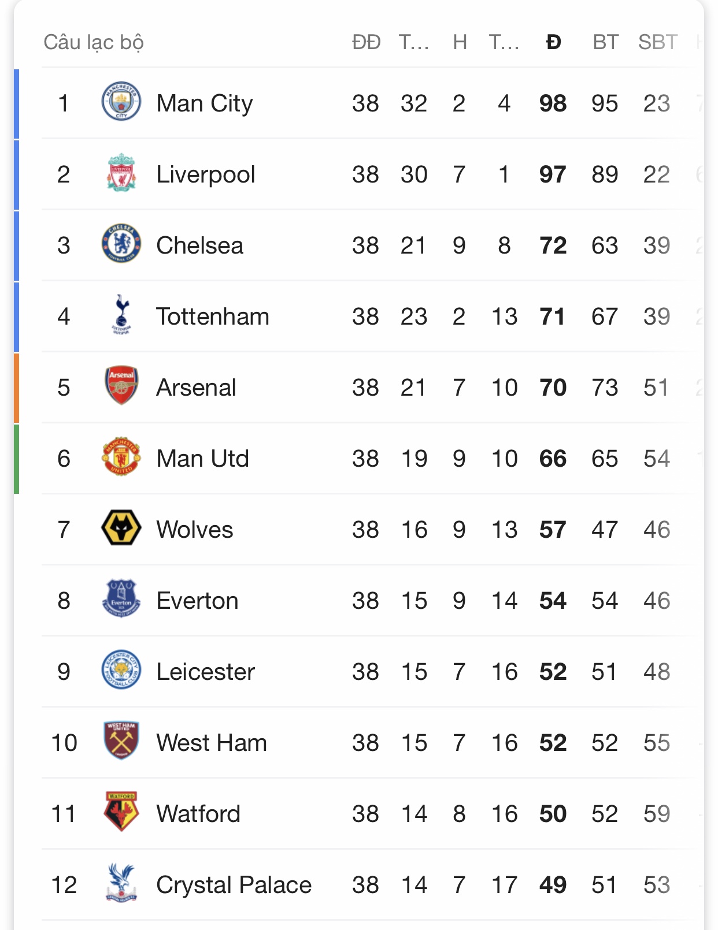Click the Crystal Palace eagle crest
This screenshot has height=930, width=718.
pyautogui.click(x=121, y=883)
